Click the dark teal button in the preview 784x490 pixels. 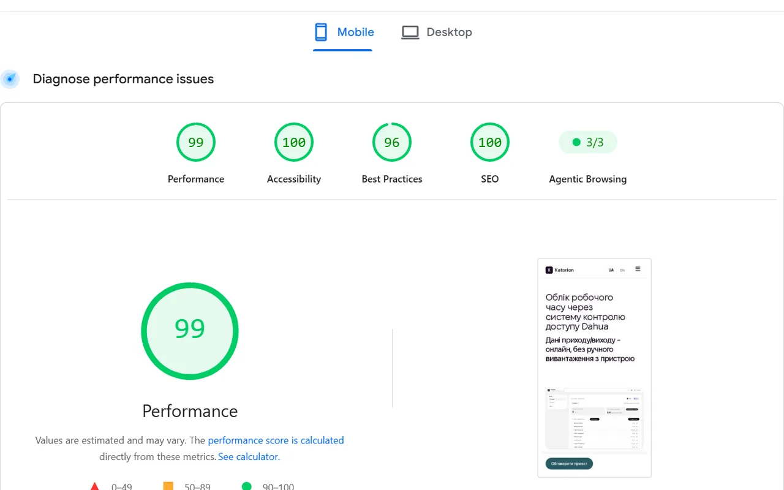pos(569,464)
